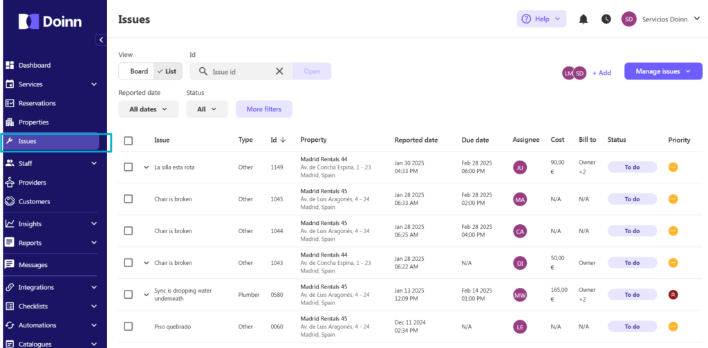Click the + Add link
The width and height of the screenshot is (708, 348).
(x=602, y=73)
